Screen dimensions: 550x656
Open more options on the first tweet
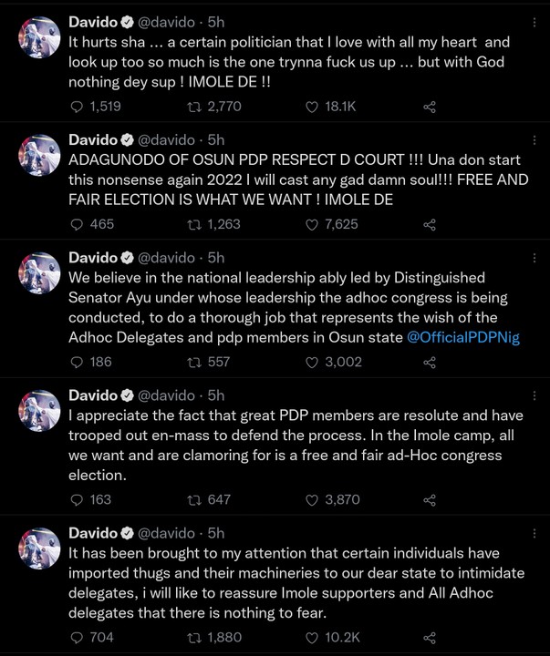tap(535, 19)
